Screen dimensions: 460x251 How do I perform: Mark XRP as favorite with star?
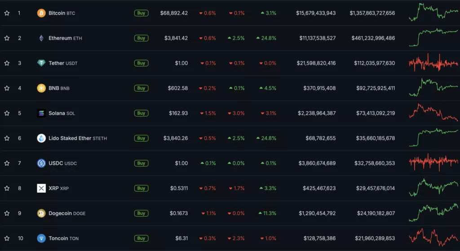point(7,188)
